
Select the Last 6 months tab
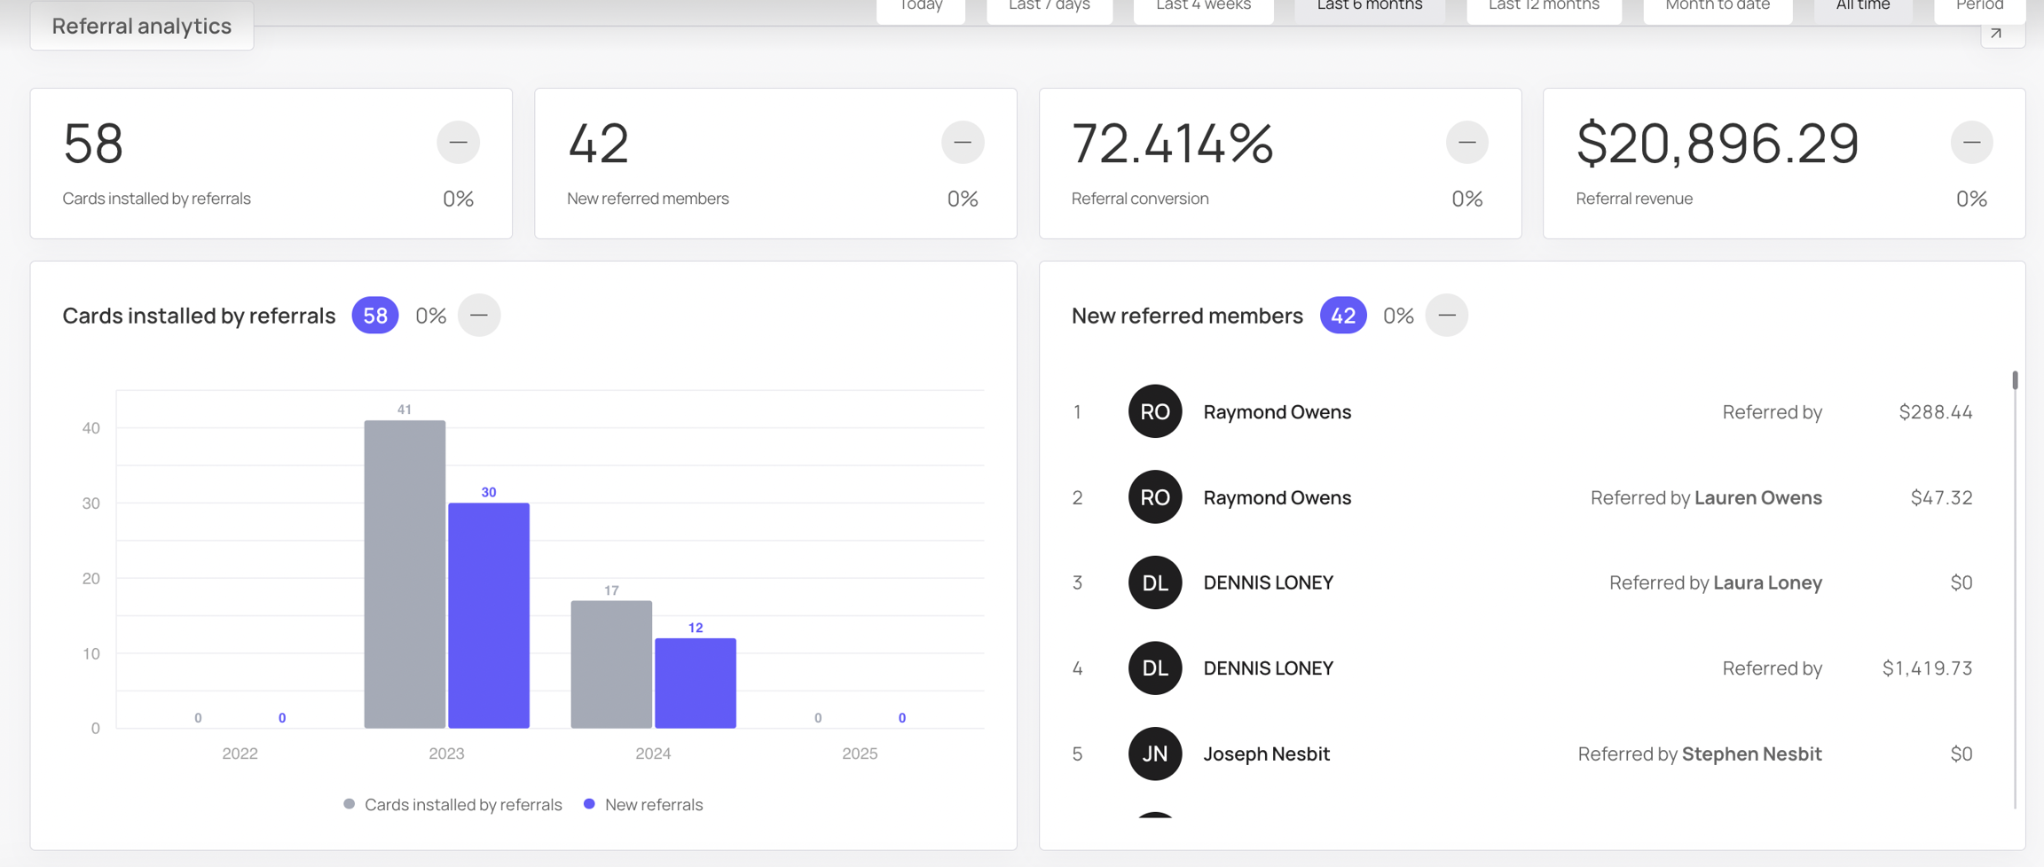1370,7
